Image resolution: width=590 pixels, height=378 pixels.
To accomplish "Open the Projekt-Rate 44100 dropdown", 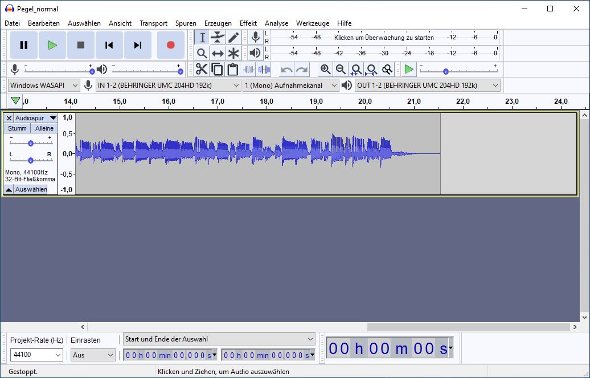I will pos(37,355).
